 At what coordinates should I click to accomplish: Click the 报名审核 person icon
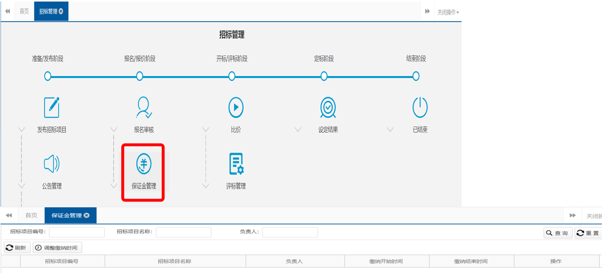pyautogui.click(x=143, y=107)
